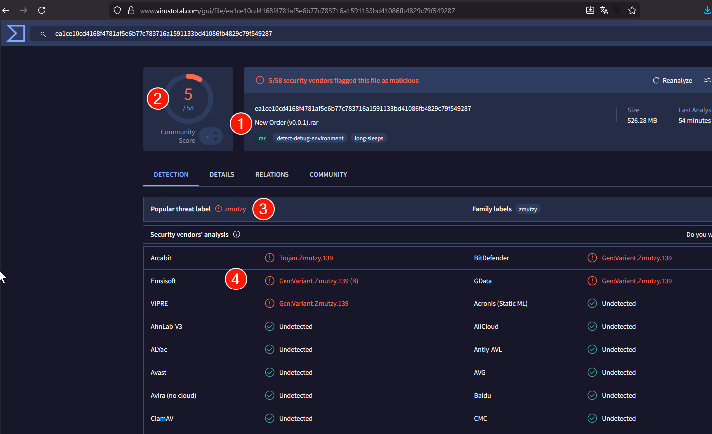This screenshot has height=434, width=712.
Task: Click BitDefender's malicious alert icon
Action: coord(592,258)
